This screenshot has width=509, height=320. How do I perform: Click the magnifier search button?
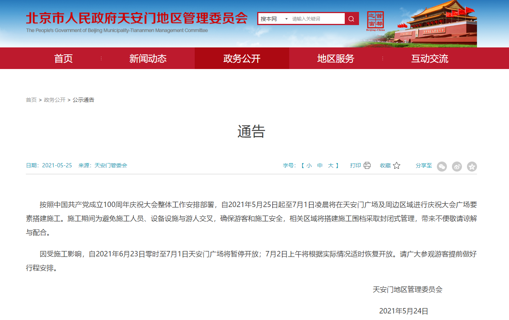pyautogui.click(x=351, y=19)
